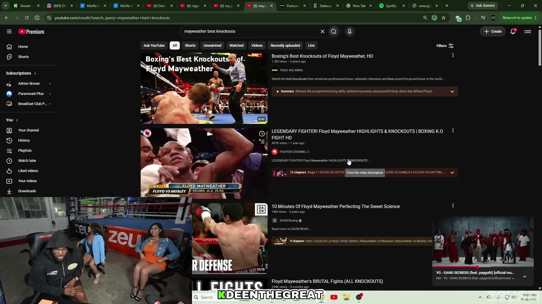Focus the YouTube search input field
542x304 pixels.
[x=251, y=31]
